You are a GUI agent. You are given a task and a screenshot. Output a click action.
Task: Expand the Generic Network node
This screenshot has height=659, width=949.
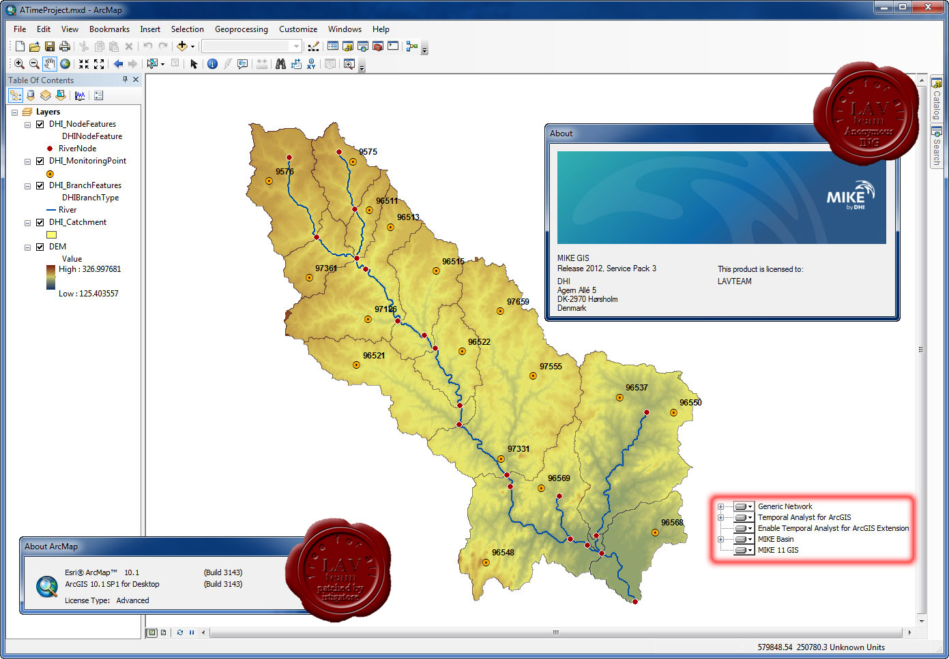click(x=720, y=506)
